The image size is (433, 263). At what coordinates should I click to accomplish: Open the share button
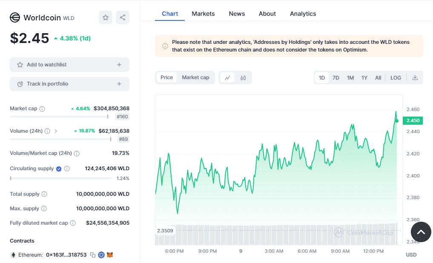point(123,18)
